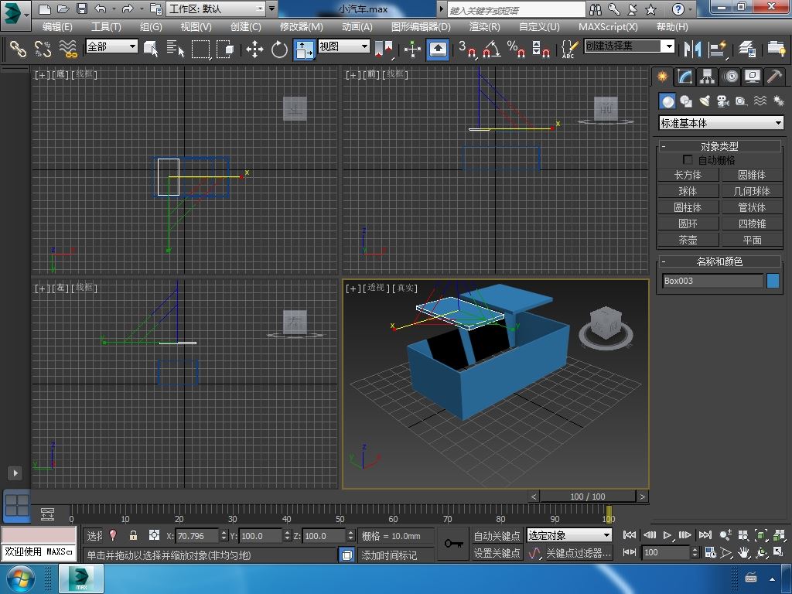Click the 平面 plane button
This screenshot has height=594, width=792.
(x=752, y=240)
